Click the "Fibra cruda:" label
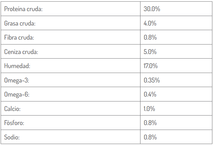The image size is (213, 145). click(x=19, y=38)
